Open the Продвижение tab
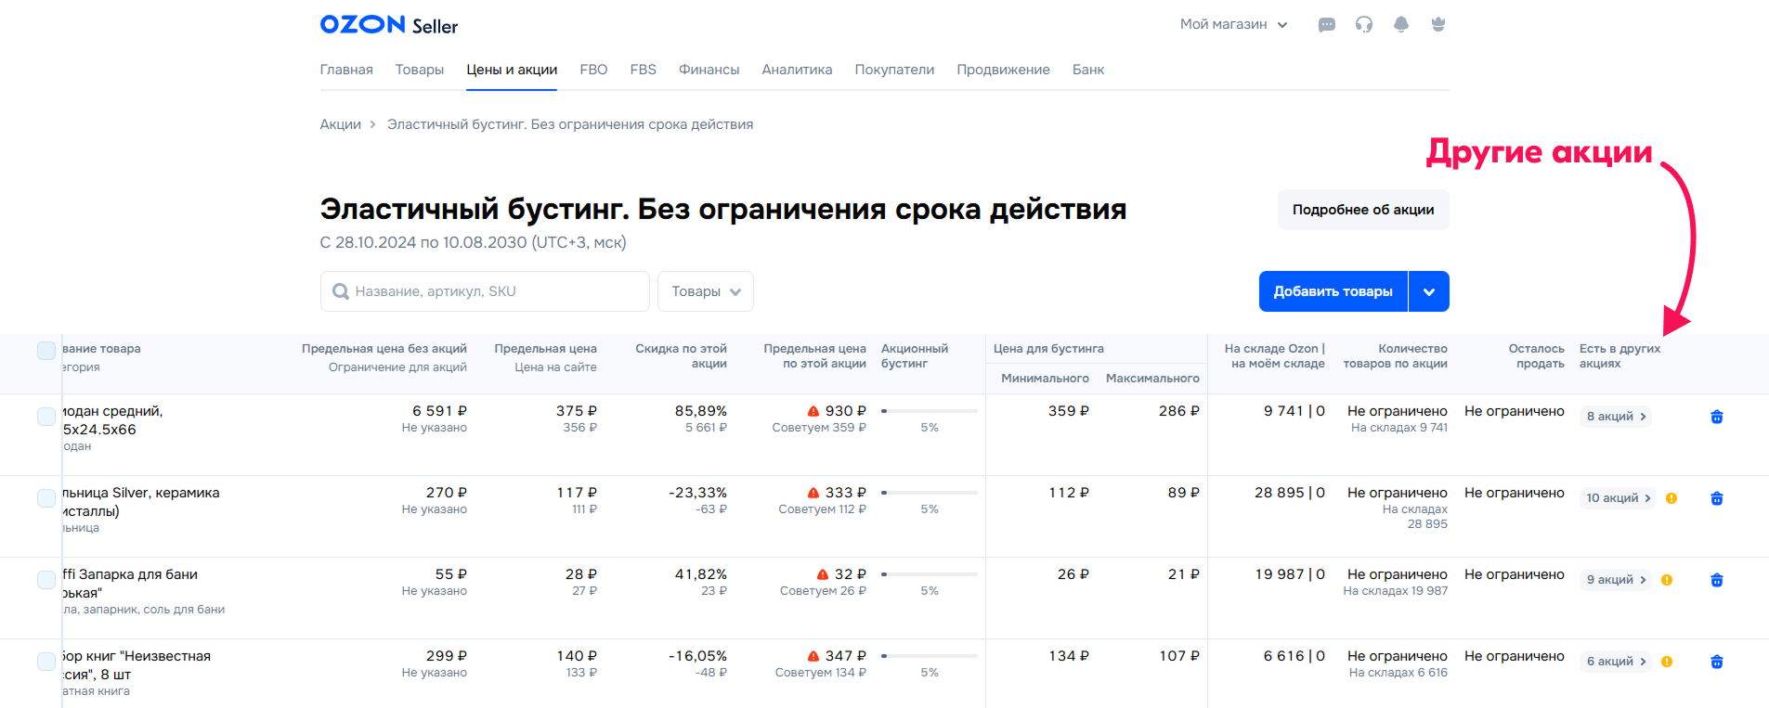This screenshot has height=708, width=1769. 1003,70
